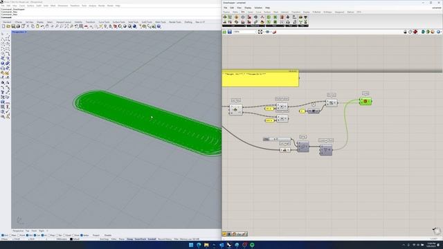Click the Save icon in Rhino toolbar
Viewport: 443px width, 249px height.
pos(13,26)
